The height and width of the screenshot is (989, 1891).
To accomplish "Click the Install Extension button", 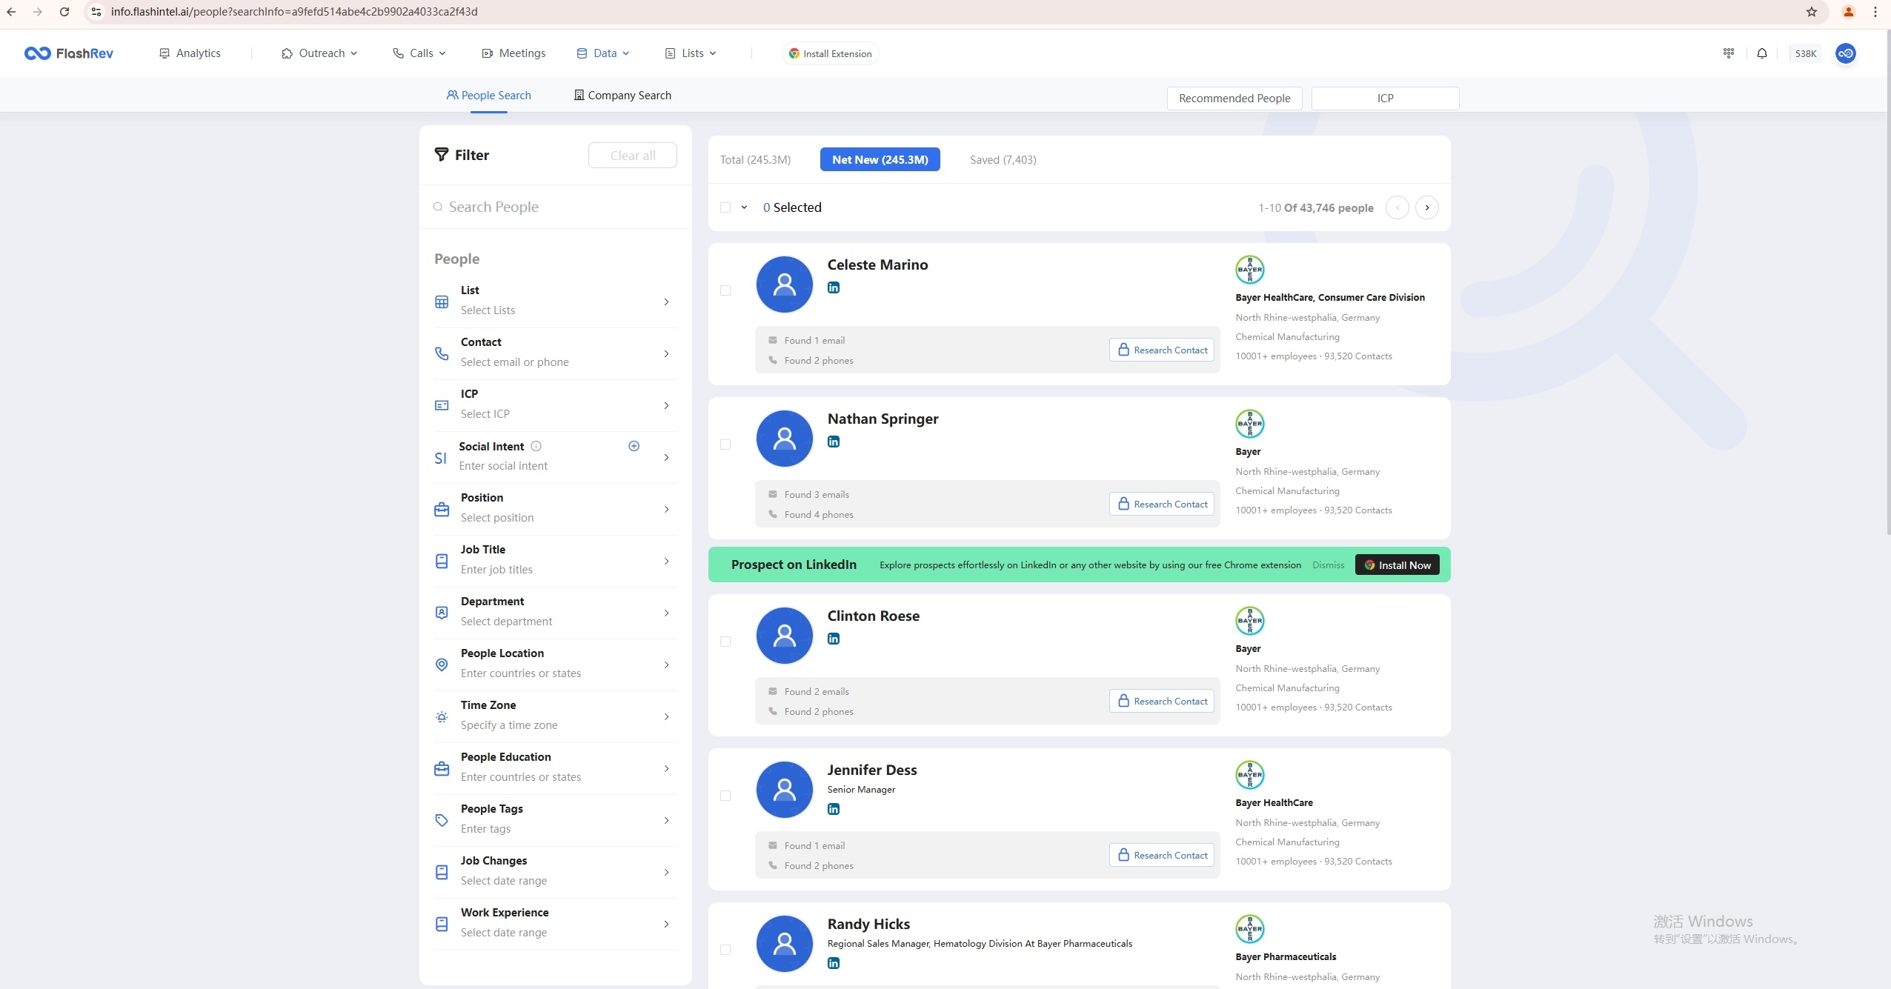I will pyautogui.click(x=830, y=53).
